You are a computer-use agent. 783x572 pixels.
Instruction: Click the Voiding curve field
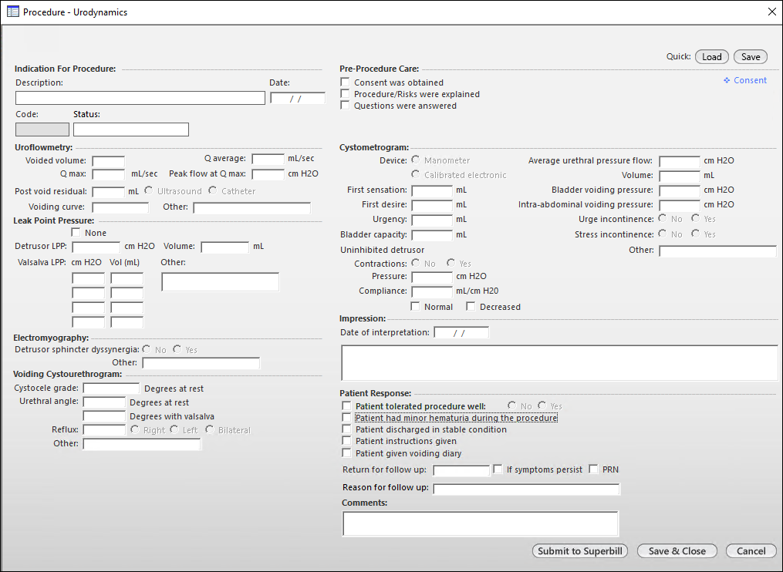pyautogui.click(x=120, y=207)
